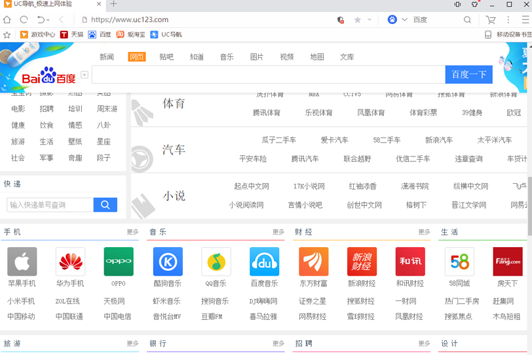Viewport: 532px width, 355px height.
Task: Open the Apple phone icon tile
Action: pos(22,262)
